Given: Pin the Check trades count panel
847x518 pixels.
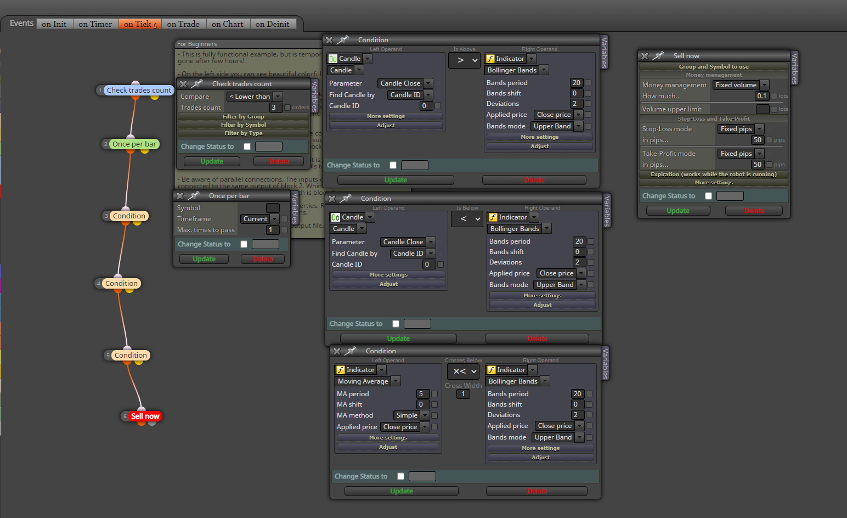Looking at the screenshot, I should 196,84.
